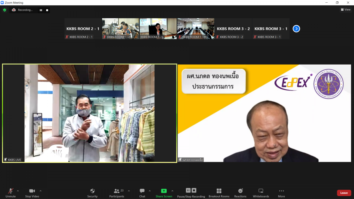
Task: Click the green encryption shield icon
Action: click(4, 10)
